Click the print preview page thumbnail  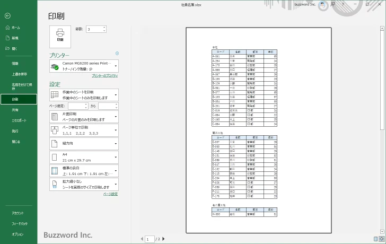click(x=259, y=130)
